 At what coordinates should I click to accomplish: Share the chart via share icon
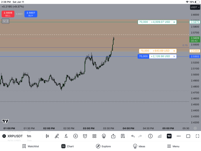(x=113, y=136)
